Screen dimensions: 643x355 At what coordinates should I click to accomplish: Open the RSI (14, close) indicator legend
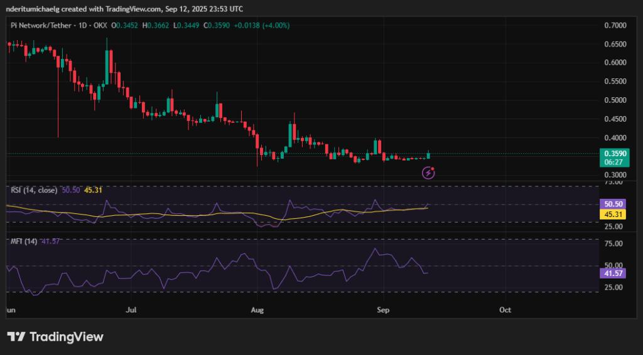click(31, 190)
